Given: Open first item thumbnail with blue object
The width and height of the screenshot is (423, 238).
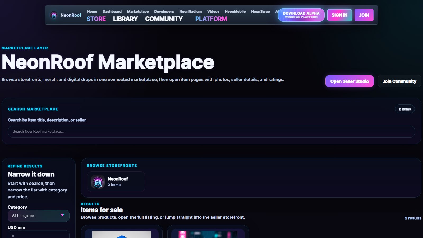Looking at the screenshot, I should coord(122,234).
